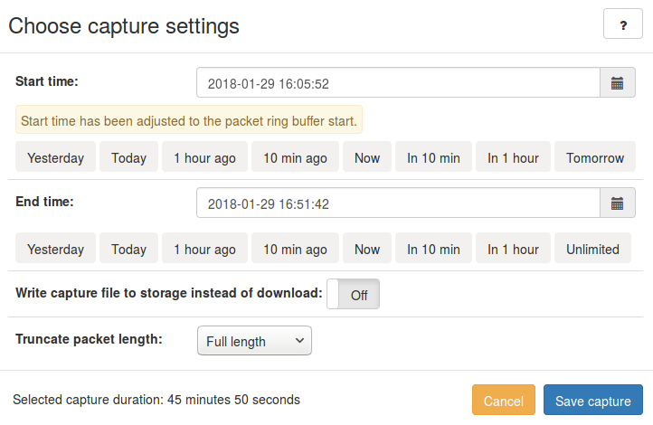Set End time to Unlimited
Screen dimensions: 653x425
[592, 248]
